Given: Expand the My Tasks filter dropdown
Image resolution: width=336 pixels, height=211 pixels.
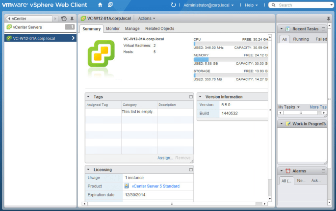Looking at the screenshot, I should [289, 107].
